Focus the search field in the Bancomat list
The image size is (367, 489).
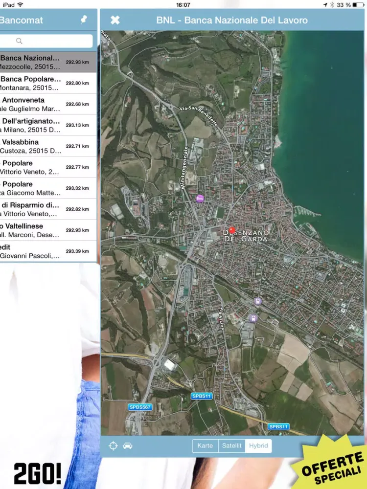(x=46, y=41)
